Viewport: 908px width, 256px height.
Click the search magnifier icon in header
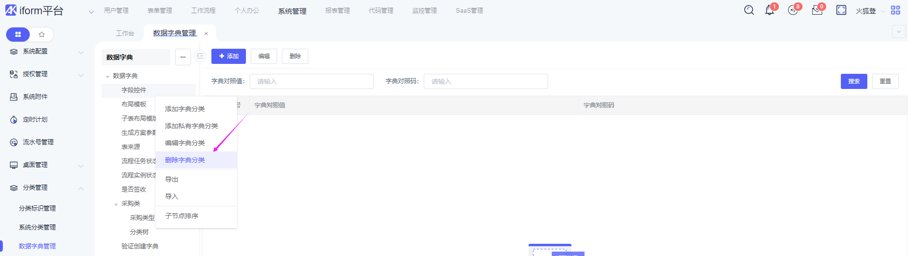tap(749, 10)
